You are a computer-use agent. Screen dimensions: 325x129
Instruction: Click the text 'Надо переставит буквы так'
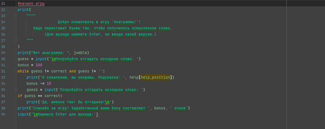[x=61, y=28]
